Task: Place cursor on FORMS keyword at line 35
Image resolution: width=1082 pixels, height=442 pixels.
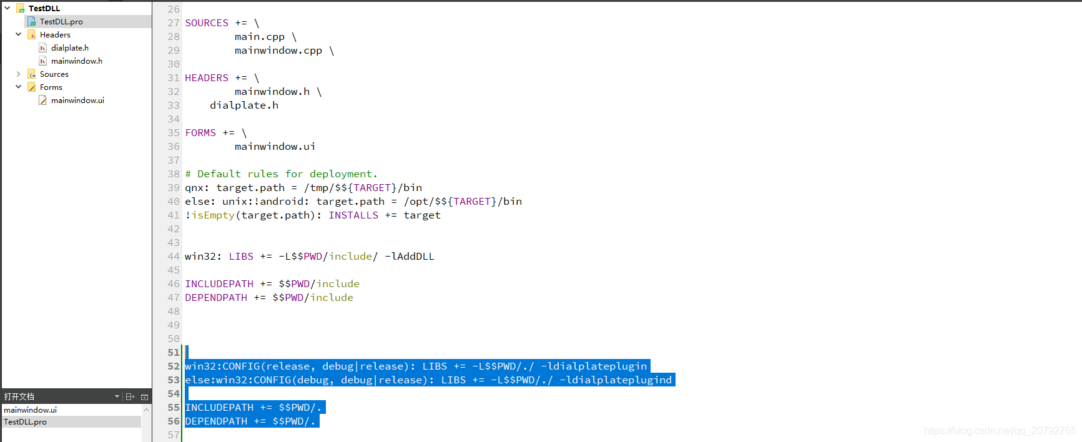Action: click(200, 133)
